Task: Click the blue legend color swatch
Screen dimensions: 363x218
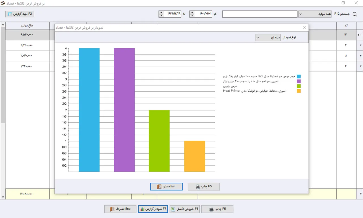Action: click(299, 76)
